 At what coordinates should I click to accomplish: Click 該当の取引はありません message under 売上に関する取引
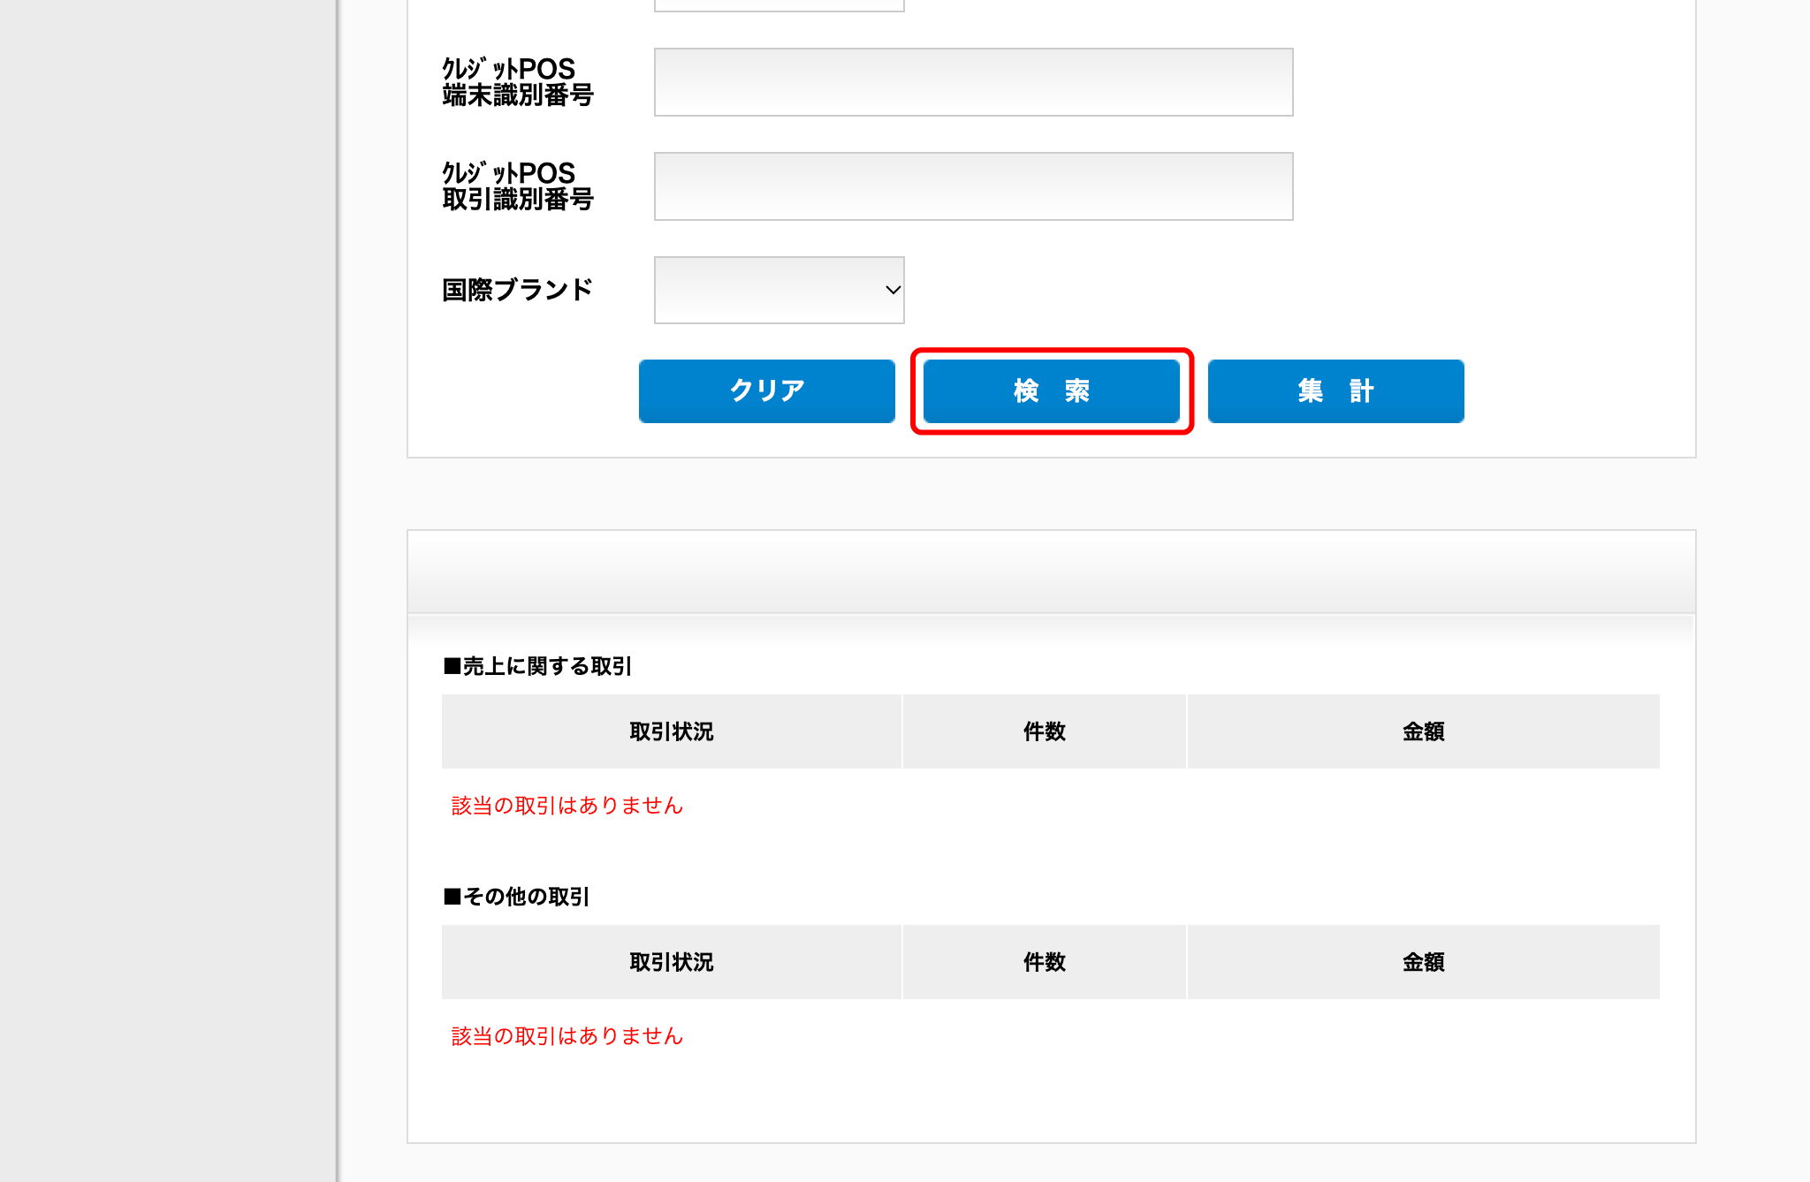(567, 806)
